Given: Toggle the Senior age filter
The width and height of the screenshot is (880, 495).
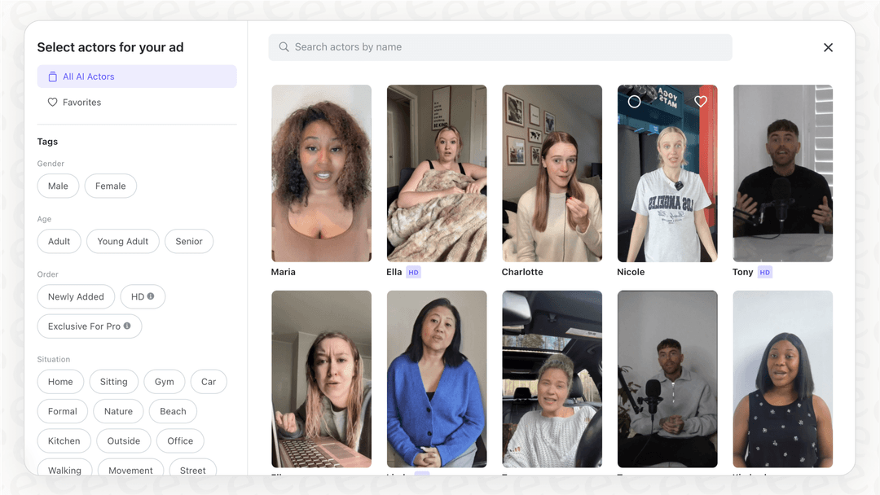Looking at the screenshot, I should 188,241.
